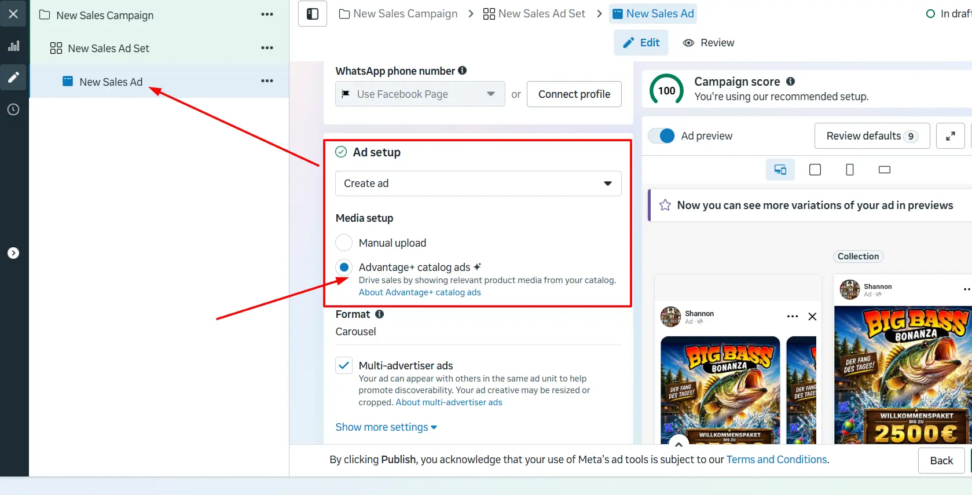Show Campaign score info tooltip

point(790,82)
